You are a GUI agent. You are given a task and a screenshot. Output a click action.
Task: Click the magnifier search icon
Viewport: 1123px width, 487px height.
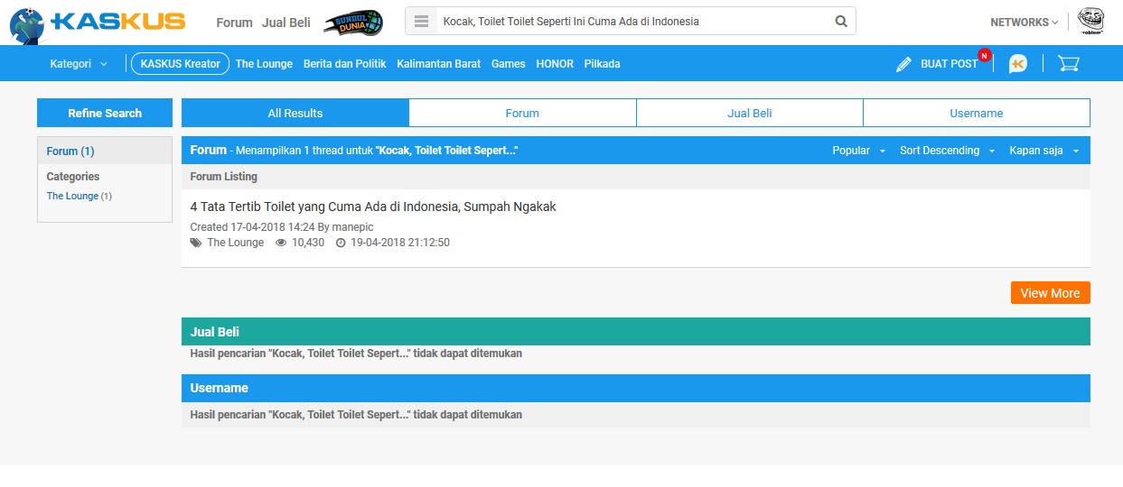point(841,21)
